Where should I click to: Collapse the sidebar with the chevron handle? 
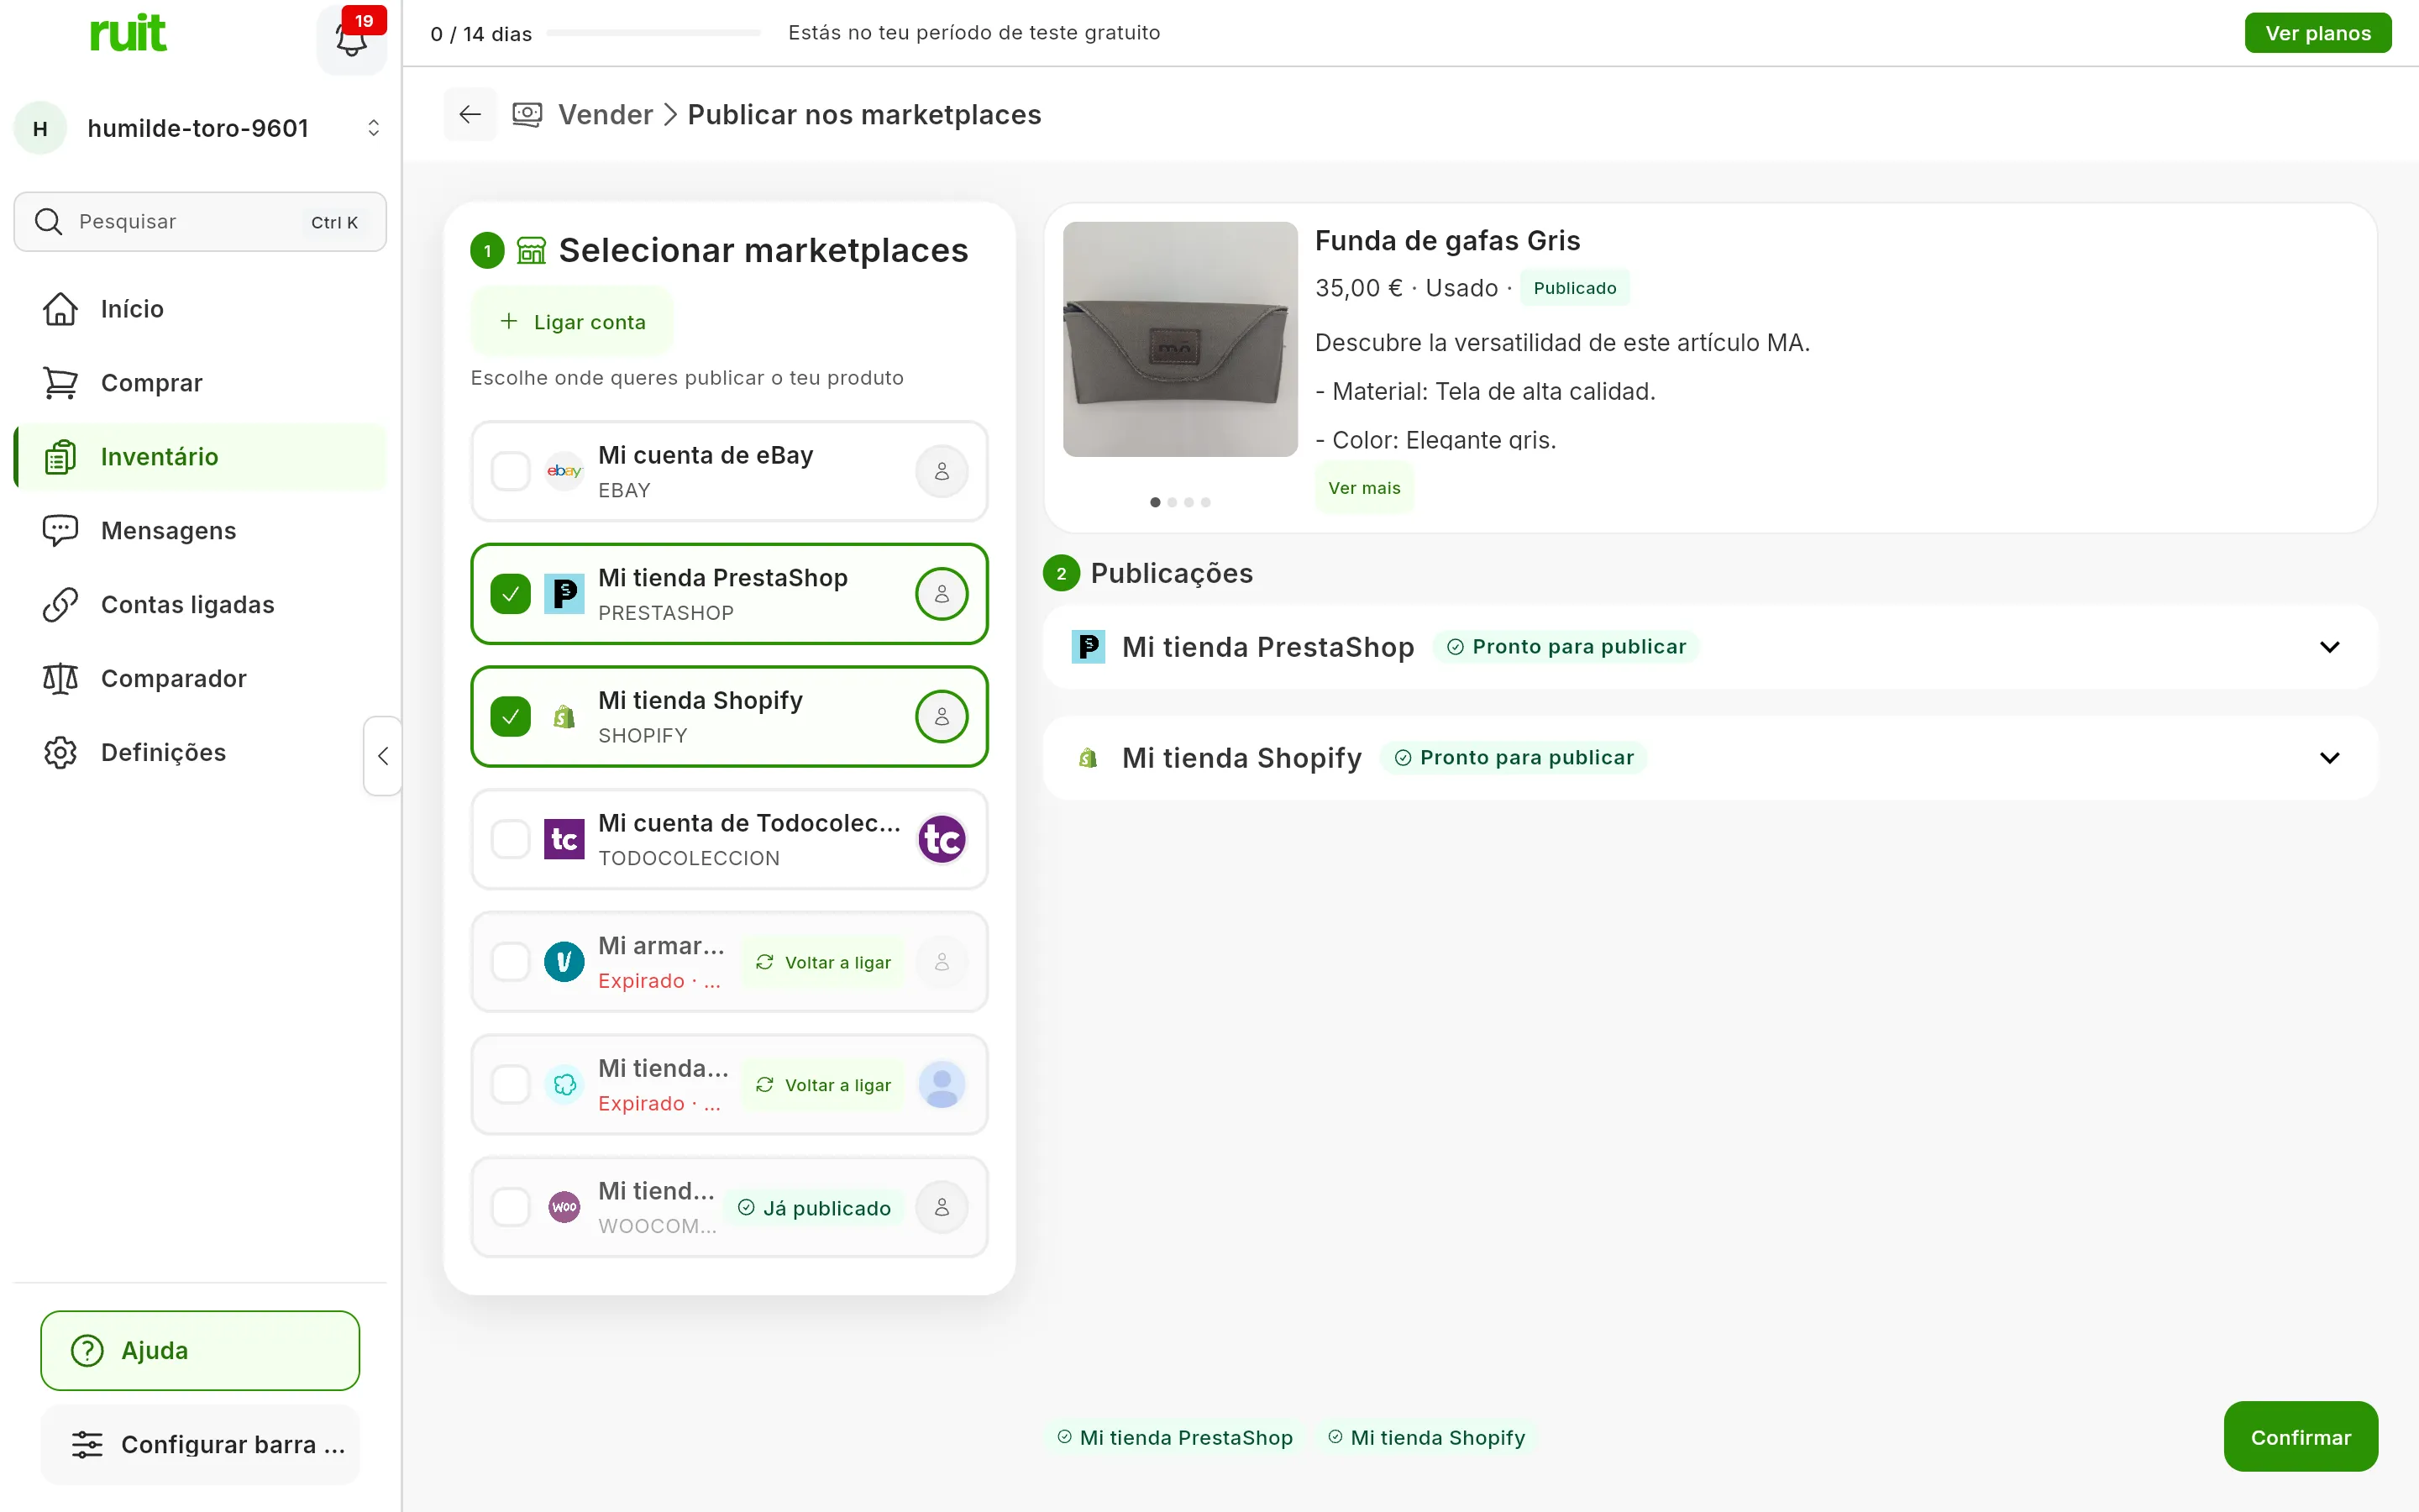383,756
